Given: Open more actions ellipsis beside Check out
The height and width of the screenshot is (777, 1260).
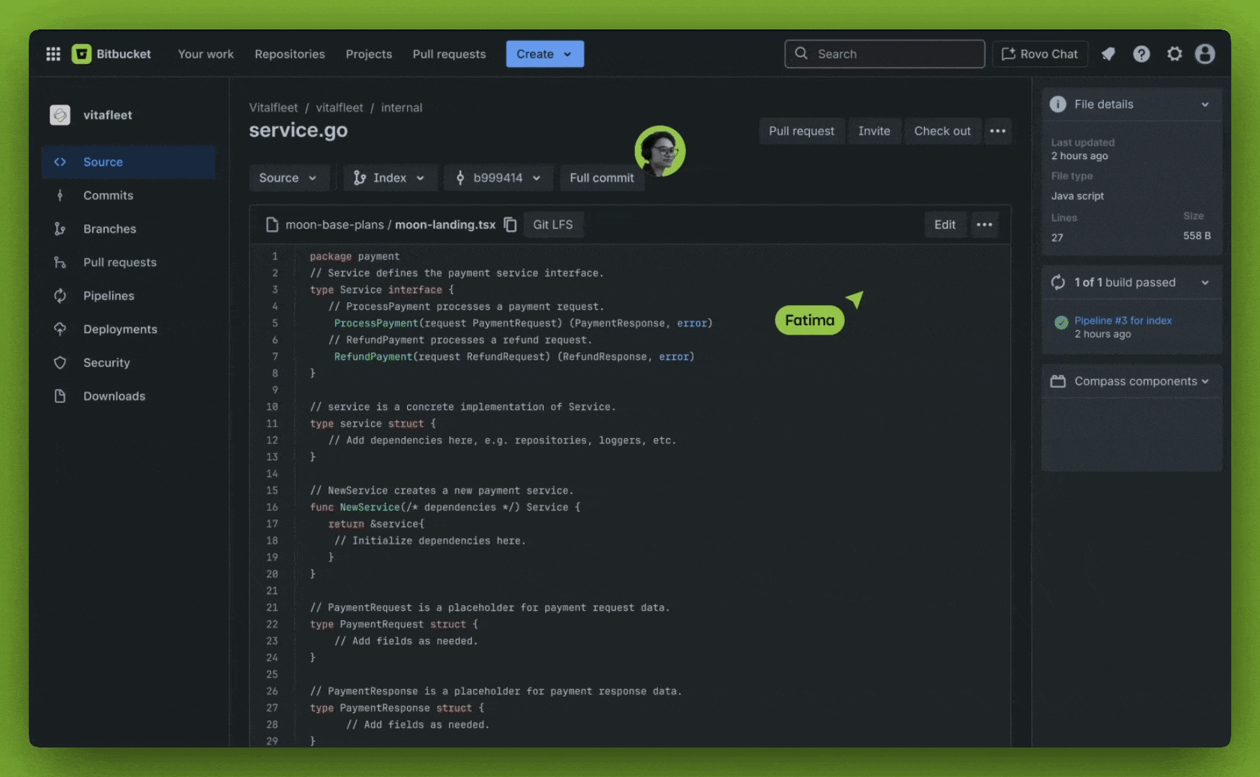Looking at the screenshot, I should pos(997,131).
